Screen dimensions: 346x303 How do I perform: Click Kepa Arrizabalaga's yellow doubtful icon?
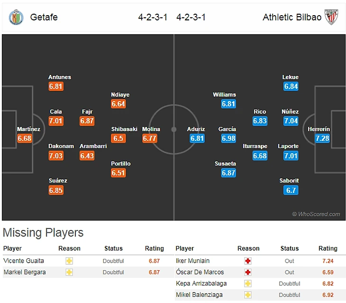(248, 284)
